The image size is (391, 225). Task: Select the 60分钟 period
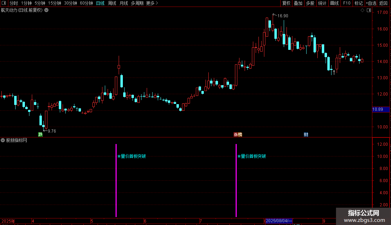(x=86, y=3)
